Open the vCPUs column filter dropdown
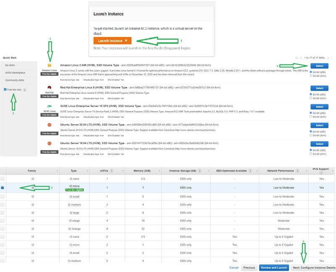 123,171
